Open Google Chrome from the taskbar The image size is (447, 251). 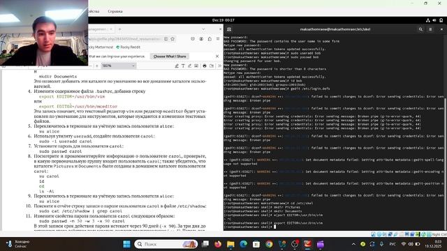[269, 244]
